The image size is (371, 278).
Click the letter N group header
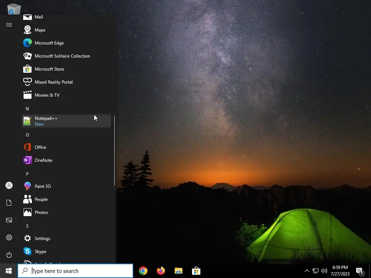click(x=27, y=109)
